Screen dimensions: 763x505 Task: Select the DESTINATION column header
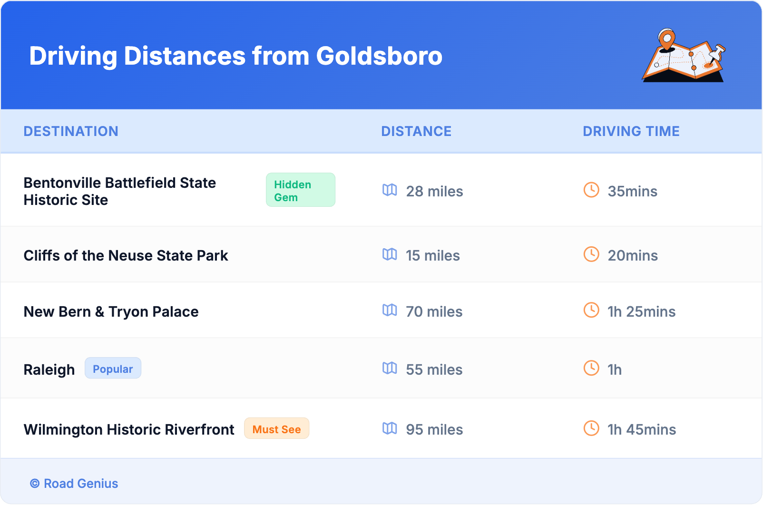[x=71, y=131]
